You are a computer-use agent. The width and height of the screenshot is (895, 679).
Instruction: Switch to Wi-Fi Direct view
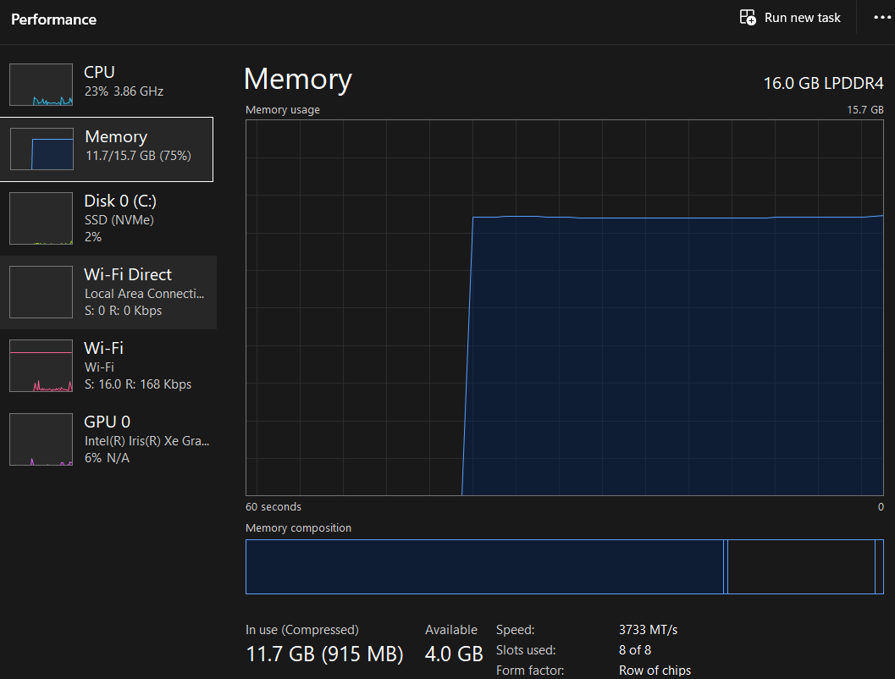108,292
